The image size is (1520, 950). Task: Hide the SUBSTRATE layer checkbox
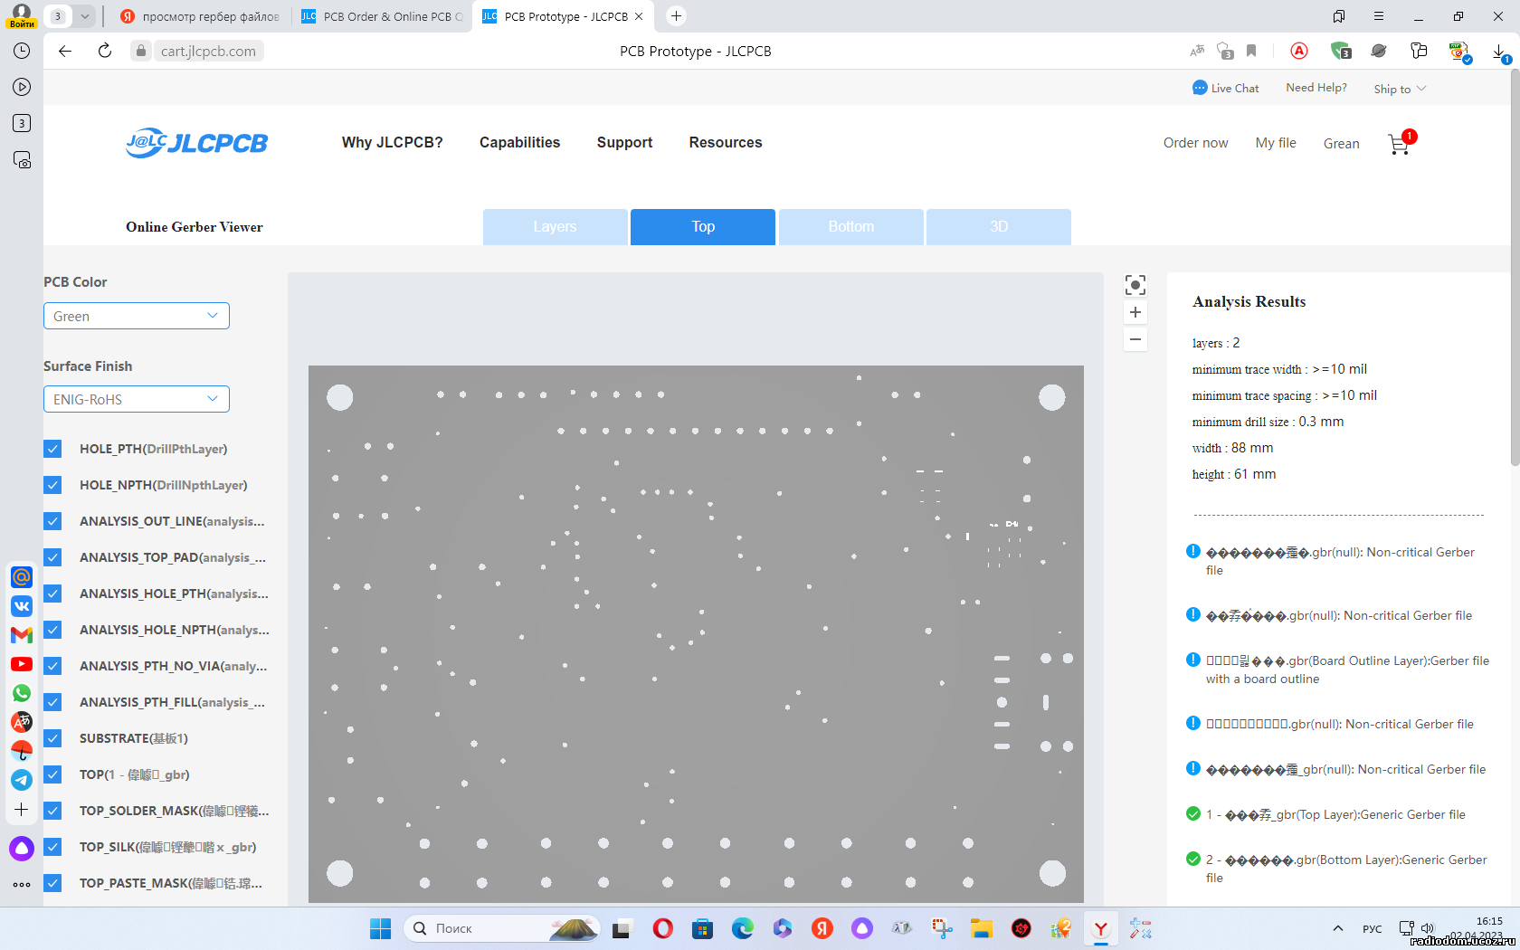click(52, 738)
